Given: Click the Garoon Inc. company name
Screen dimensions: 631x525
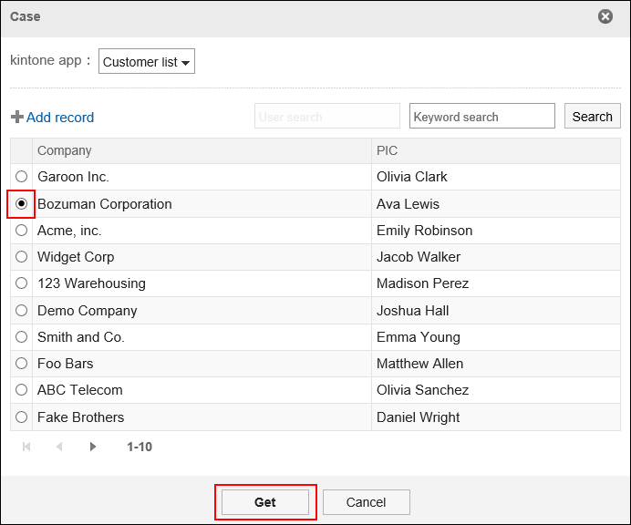Looking at the screenshot, I should click(73, 177).
